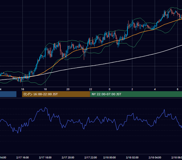Click the '2/17 18:00' oscillator time label
182x160 pixels.
coord(45,157)
